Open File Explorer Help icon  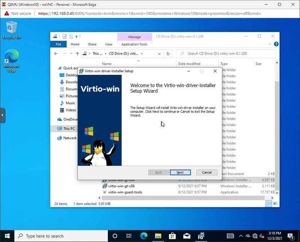point(276,44)
